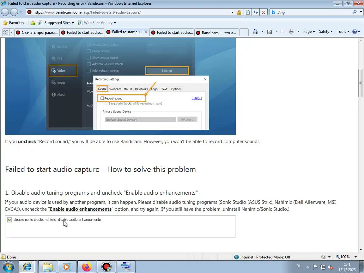Expand Recent Pages arrow beside Forward button
Image resolution: width=364 pixels, height=273 pixels.
pyautogui.click(x=21, y=12)
